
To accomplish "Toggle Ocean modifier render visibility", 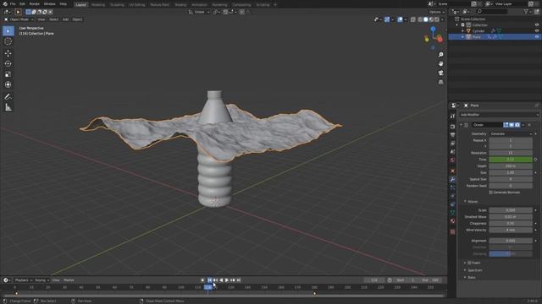I will [x=517, y=125].
